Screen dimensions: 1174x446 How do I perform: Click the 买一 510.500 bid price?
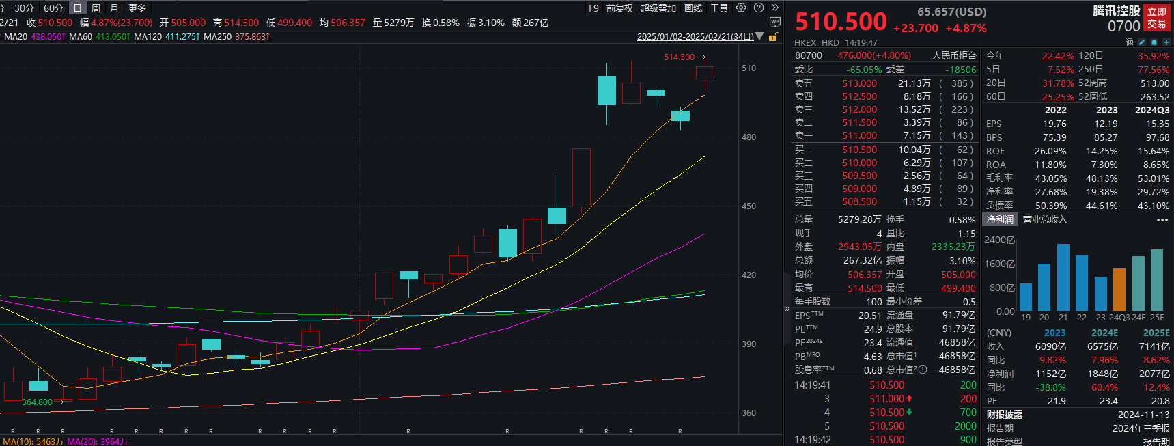click(x=859, y=150)
